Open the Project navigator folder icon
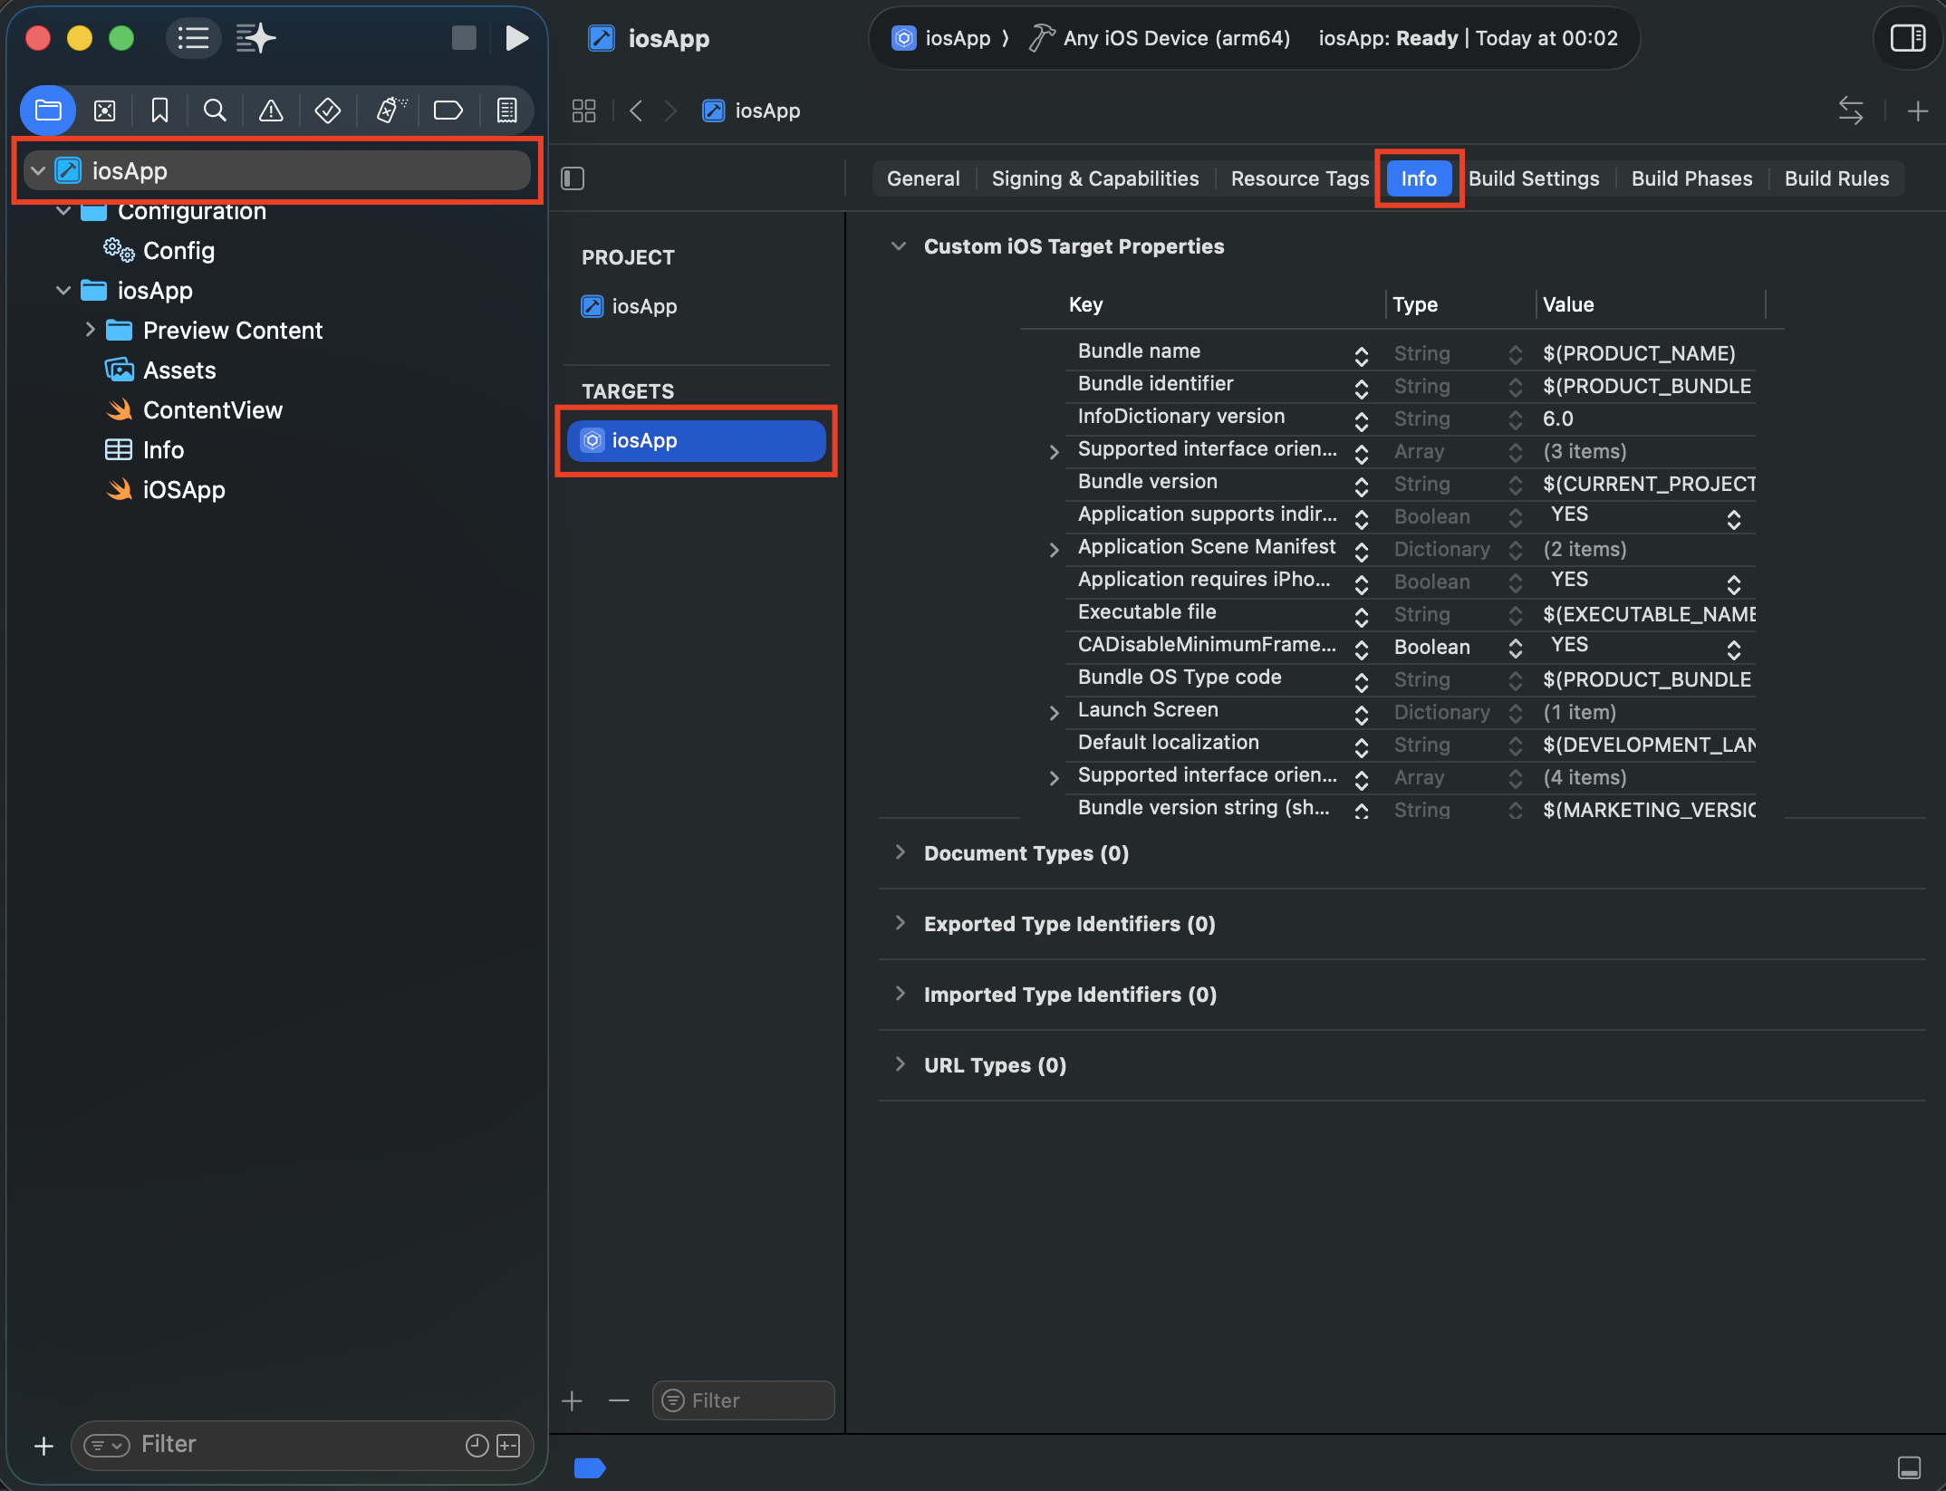The image size is (1946, 1491). 48,111
